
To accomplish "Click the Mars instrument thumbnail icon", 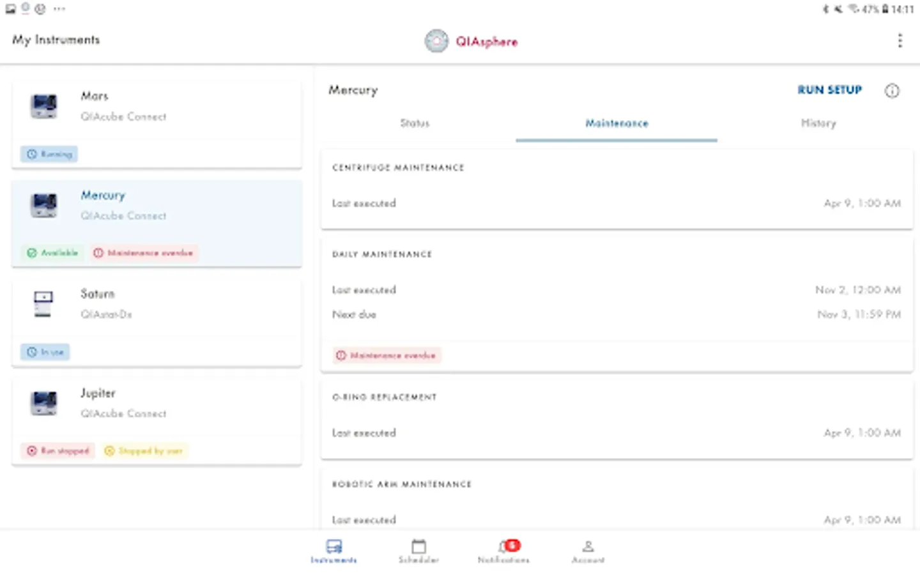I will click(x=44, y=106).
